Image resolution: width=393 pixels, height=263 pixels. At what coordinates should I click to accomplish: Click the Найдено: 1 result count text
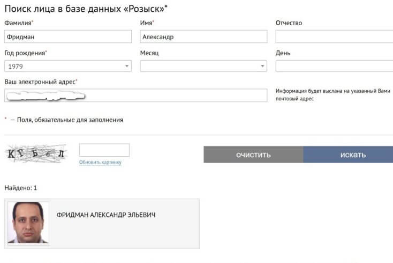click(20, 188)
